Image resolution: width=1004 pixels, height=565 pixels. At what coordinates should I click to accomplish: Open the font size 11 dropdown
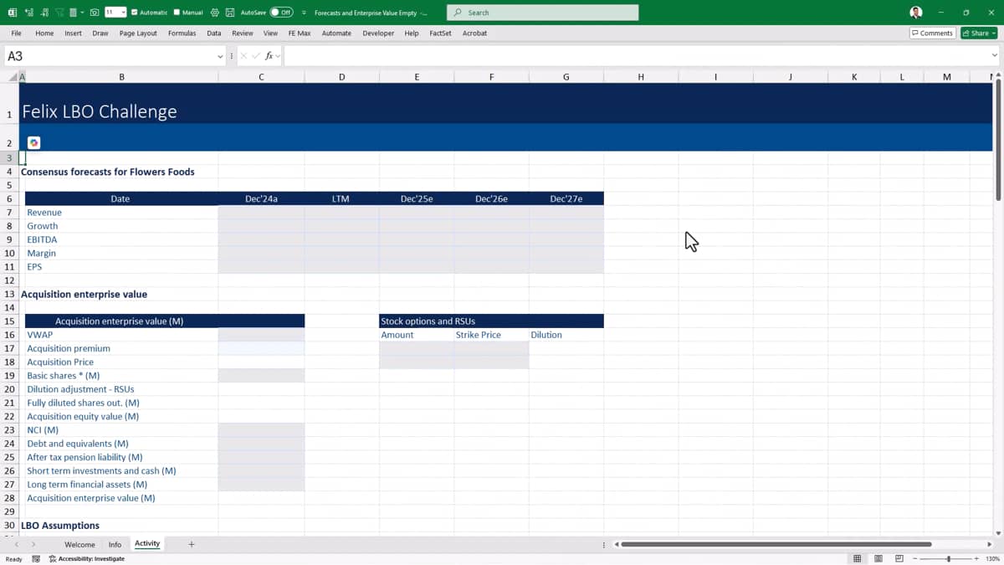pos(123,13)
